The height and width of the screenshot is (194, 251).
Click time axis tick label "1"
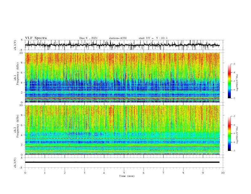pos(45,173)
